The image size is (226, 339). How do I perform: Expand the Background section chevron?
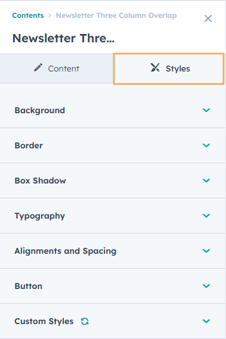[x=206, y=110]
